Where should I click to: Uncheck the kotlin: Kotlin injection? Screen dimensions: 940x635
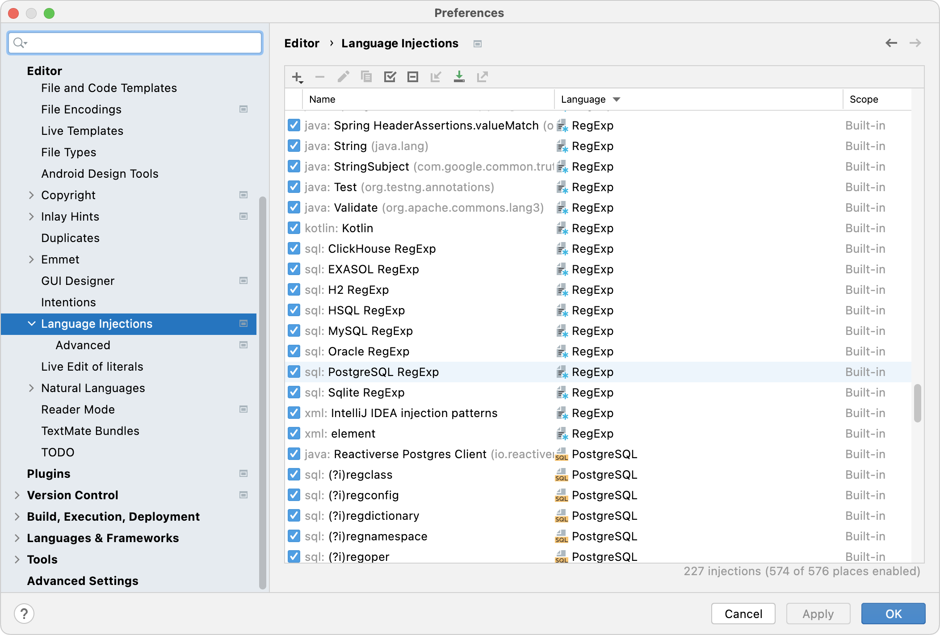[x=294, y=228]
